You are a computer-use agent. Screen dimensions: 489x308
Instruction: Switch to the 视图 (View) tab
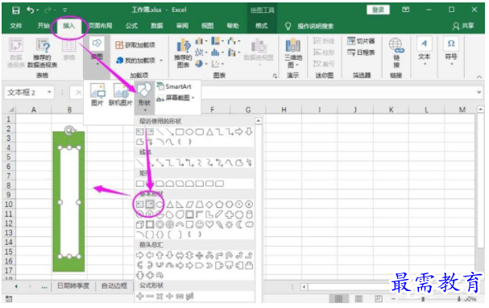coord(207,26)
